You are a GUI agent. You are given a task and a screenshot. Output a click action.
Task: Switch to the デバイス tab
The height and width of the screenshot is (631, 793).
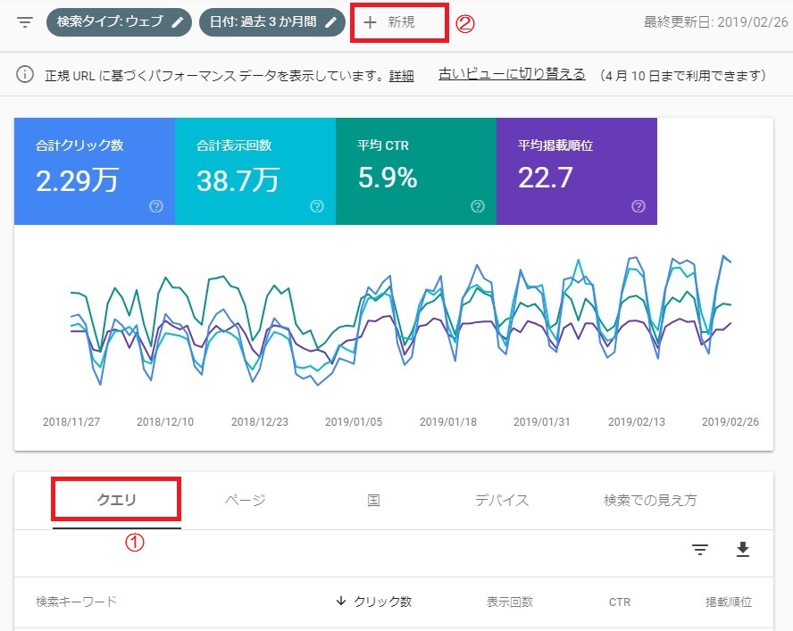(502, 501)
